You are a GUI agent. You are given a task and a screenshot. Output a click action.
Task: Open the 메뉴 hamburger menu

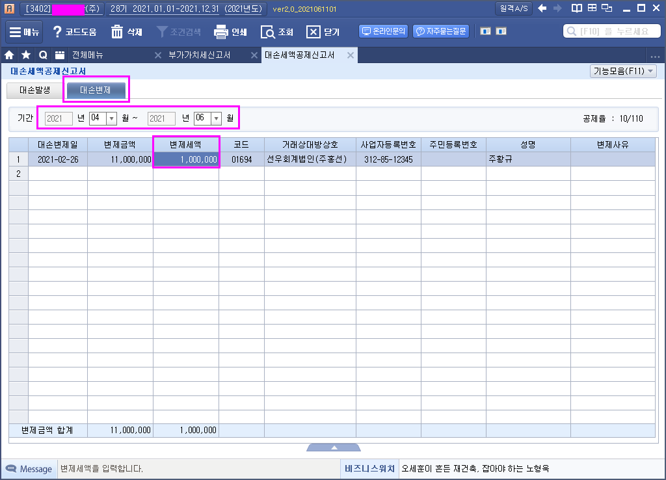[x=24, y=32]
